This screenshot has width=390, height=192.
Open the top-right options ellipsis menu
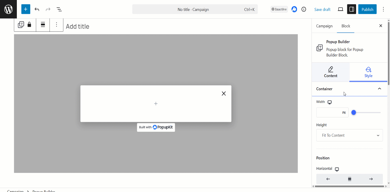[383, 9]
